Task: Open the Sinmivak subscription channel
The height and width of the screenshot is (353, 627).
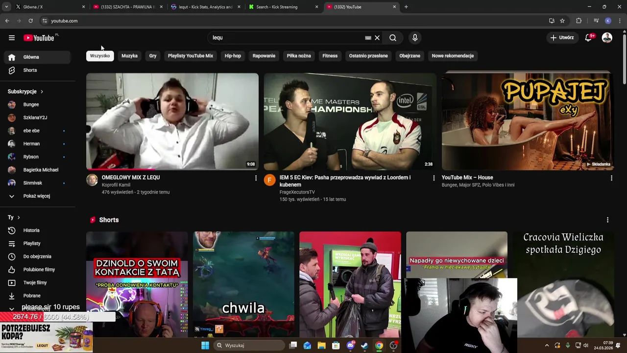Action: click(x=37, y=183)
